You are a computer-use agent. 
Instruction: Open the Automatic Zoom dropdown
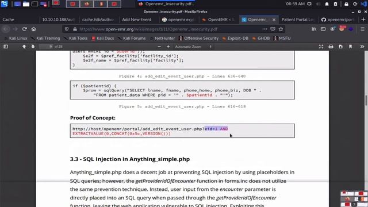[193, 47]
